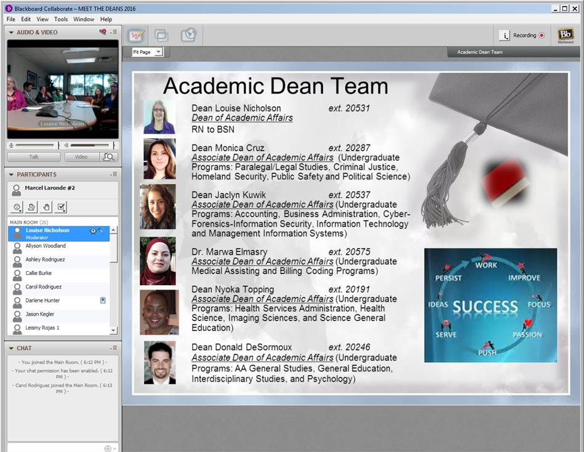This screenshot has height=452, width=584.
Task: Click Dean Louise Nicholson's photo on slide
Action: (x=159, y=117)
